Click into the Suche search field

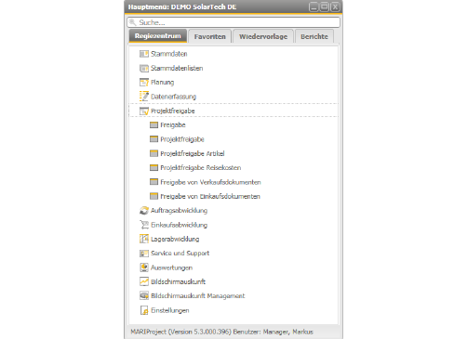click(233, 22)
